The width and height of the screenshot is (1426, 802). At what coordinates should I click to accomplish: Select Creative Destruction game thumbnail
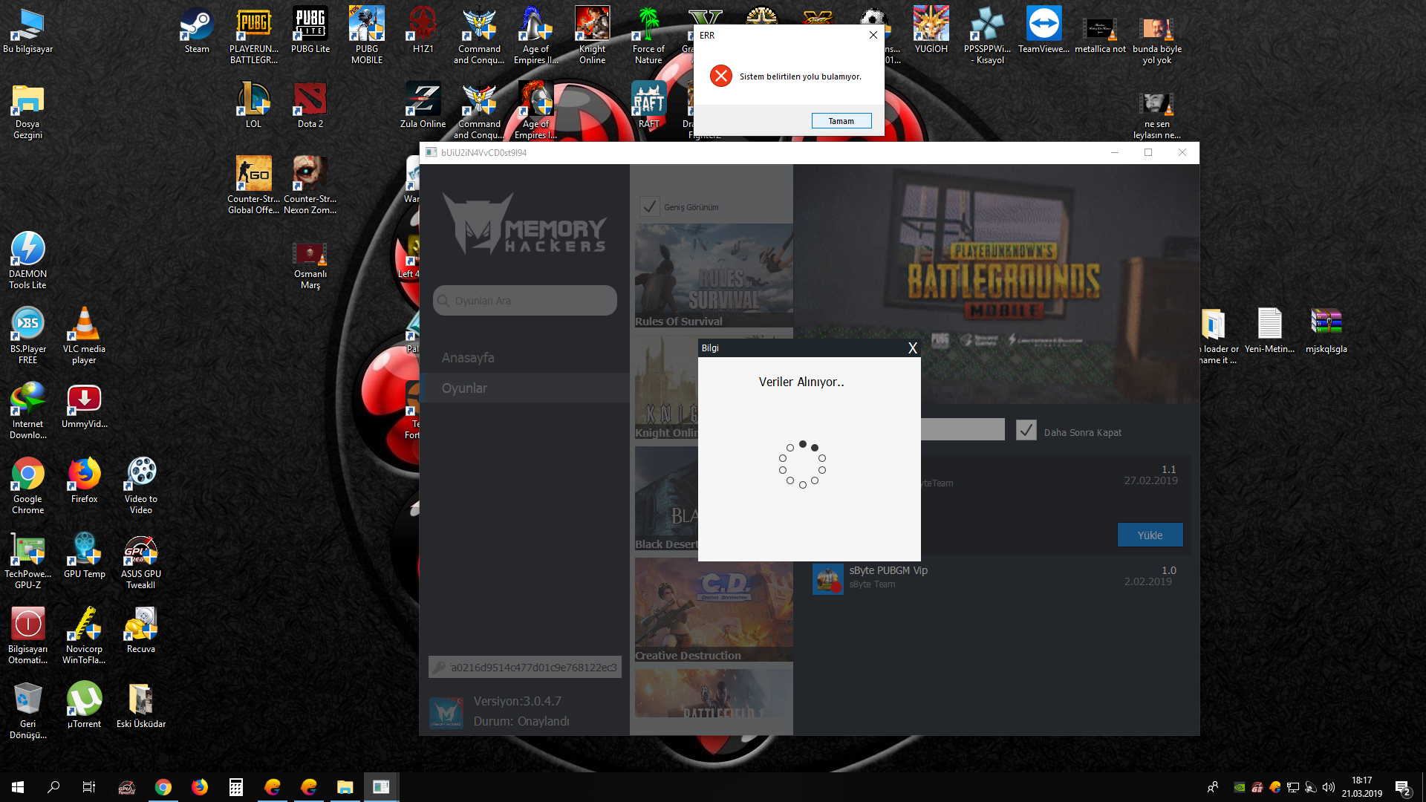click(713, 610)
